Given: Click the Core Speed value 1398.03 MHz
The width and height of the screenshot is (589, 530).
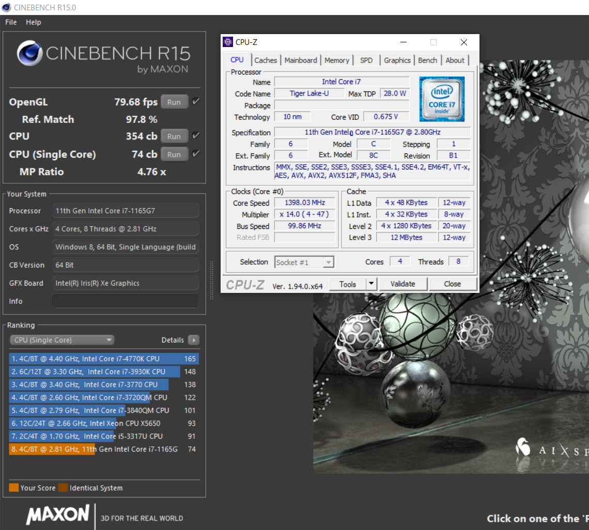Looking at the screenshot, I should coord(305,202).
